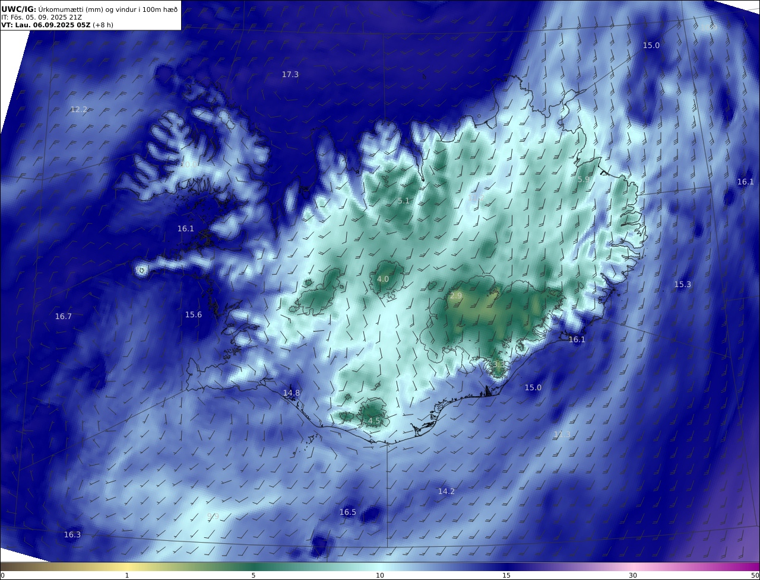Viewport: 760px width, 580px height.
Task: Click the 16.5 value in the southern sea
Action: (348, 512)
